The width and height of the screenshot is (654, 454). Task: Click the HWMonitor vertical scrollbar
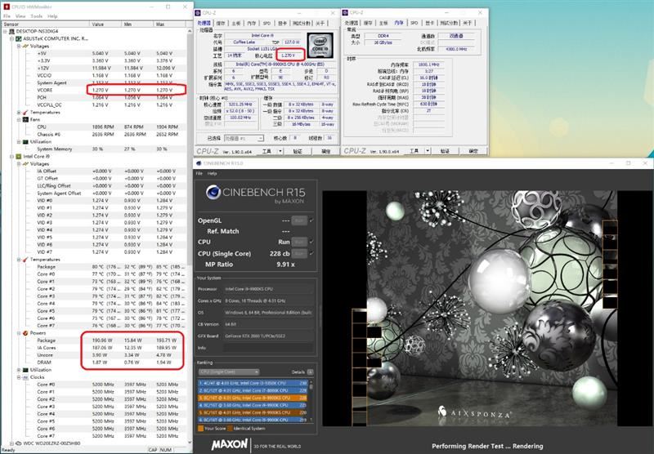[190, 235]
